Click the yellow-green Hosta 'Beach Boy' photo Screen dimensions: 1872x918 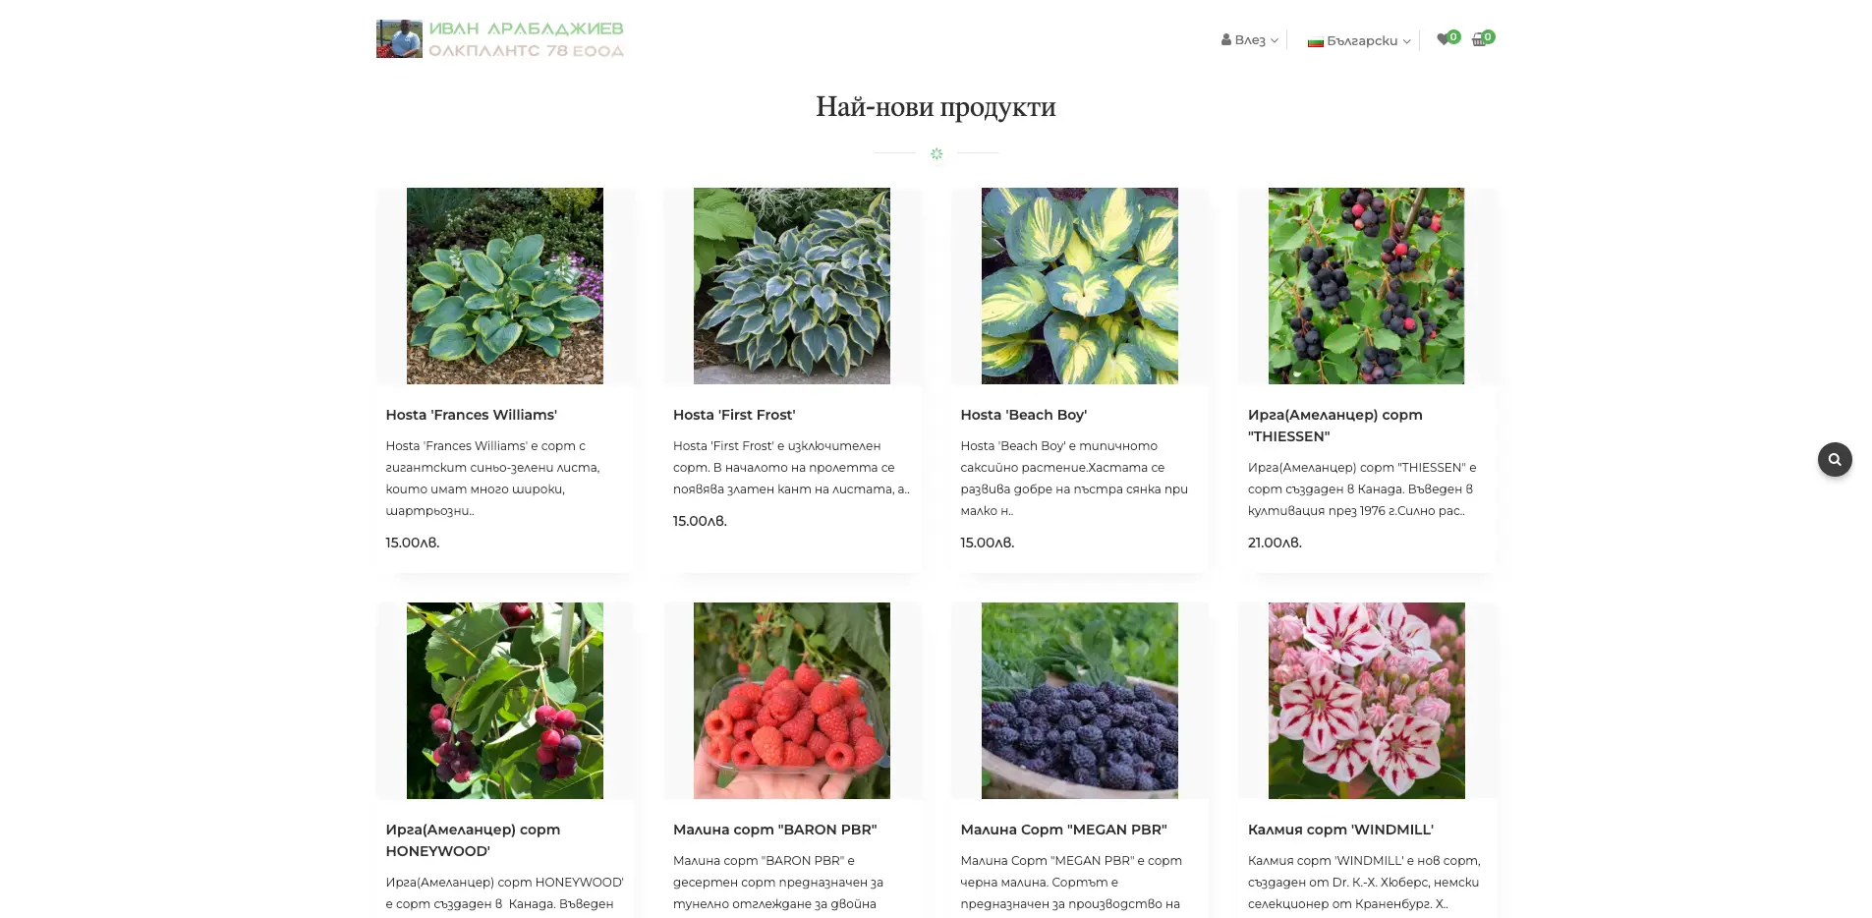tap(1079, 286)
